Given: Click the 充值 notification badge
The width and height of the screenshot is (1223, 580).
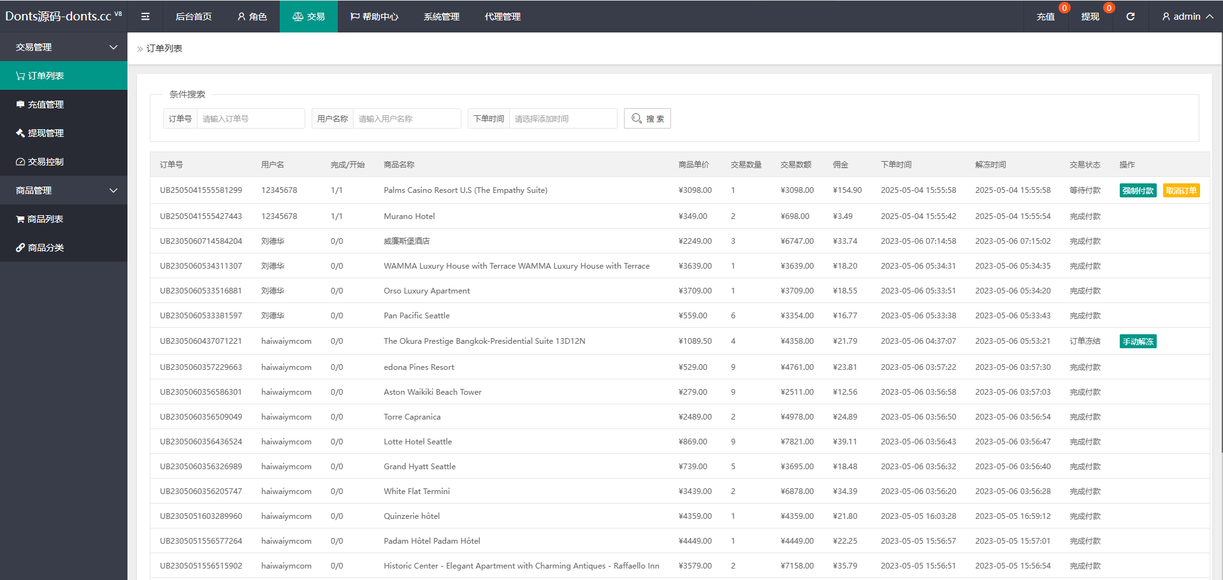Looking at the screenshot, I should (x=1064, y=8).
